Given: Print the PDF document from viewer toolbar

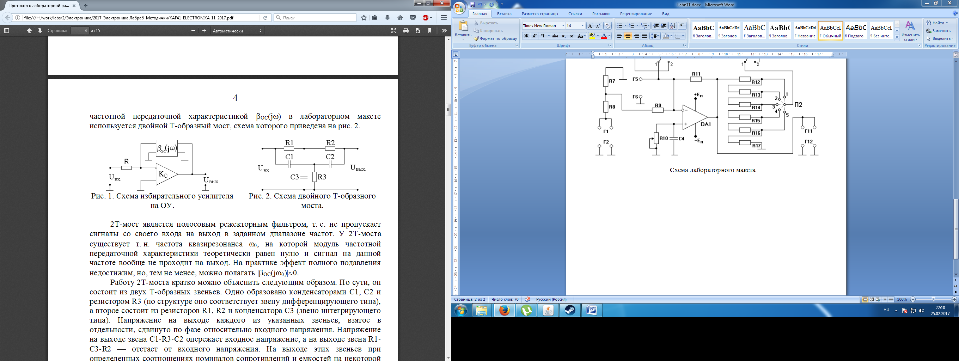Looking at the screenshot, I should 406,31.
